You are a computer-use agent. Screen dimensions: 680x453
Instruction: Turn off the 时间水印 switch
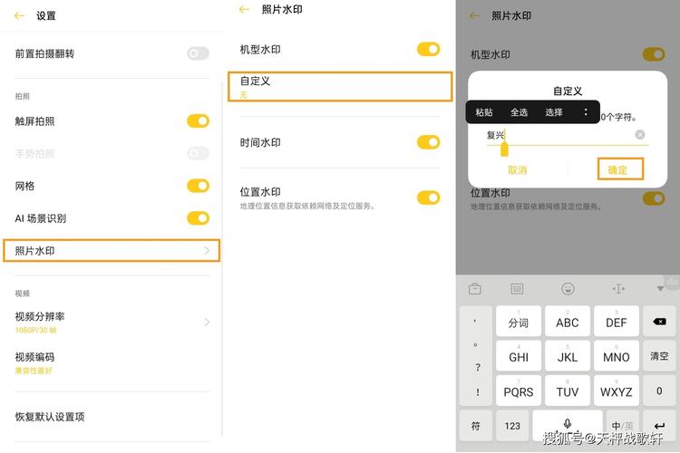428,142
